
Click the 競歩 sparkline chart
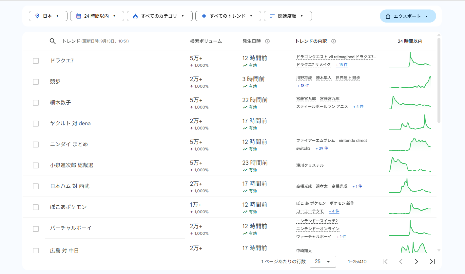pos(410,82)
